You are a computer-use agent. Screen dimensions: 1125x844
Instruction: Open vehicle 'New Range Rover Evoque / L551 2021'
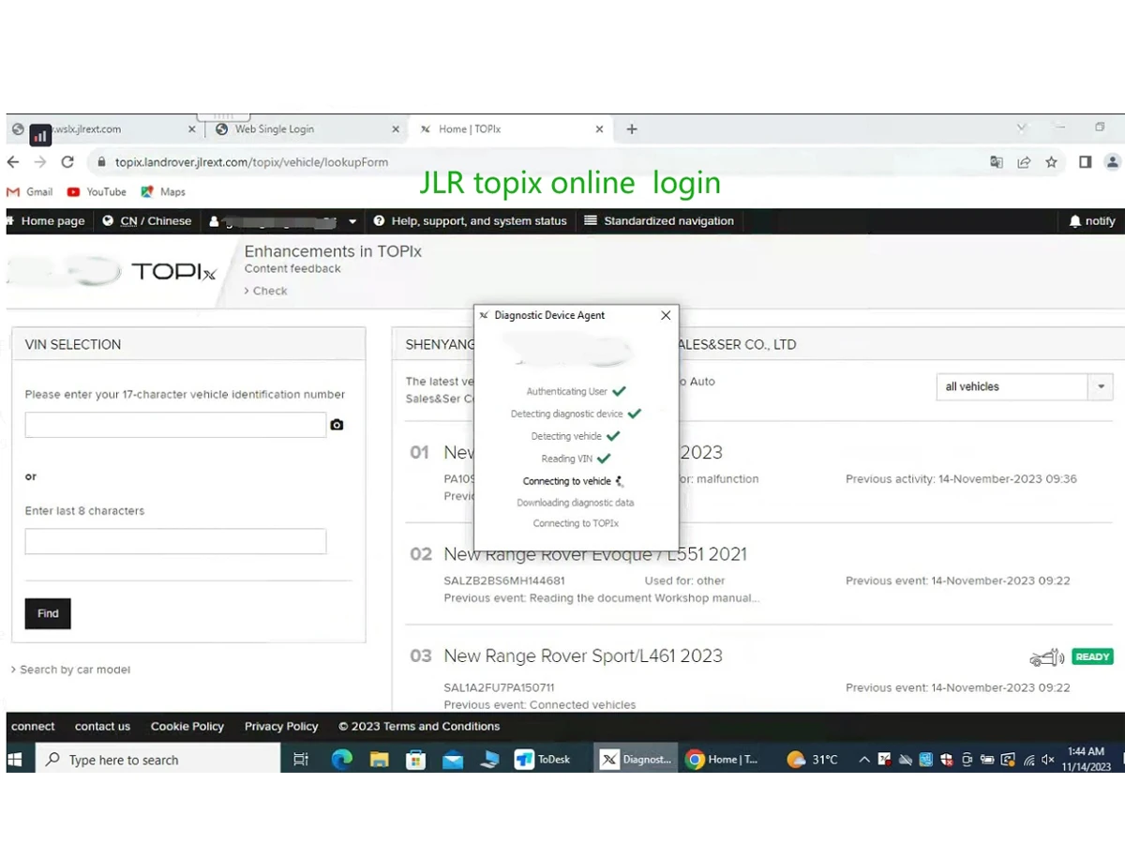pos(595,554)
